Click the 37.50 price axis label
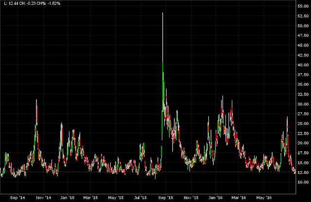 point(303,75)
